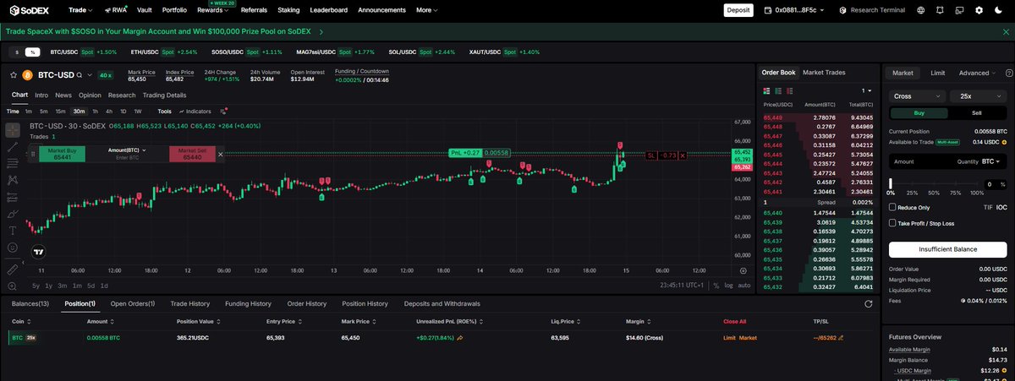Click Close All positions

coord(734,322)
